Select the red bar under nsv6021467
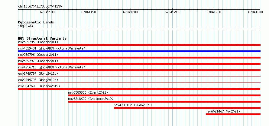The image size is (269, 126). click(233, 114)
